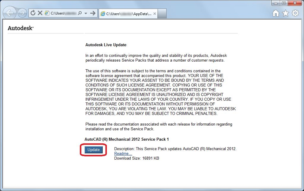Select the address bar URL field
The height and width of the screenshot is (191, 304).
(x=62, y=13)
